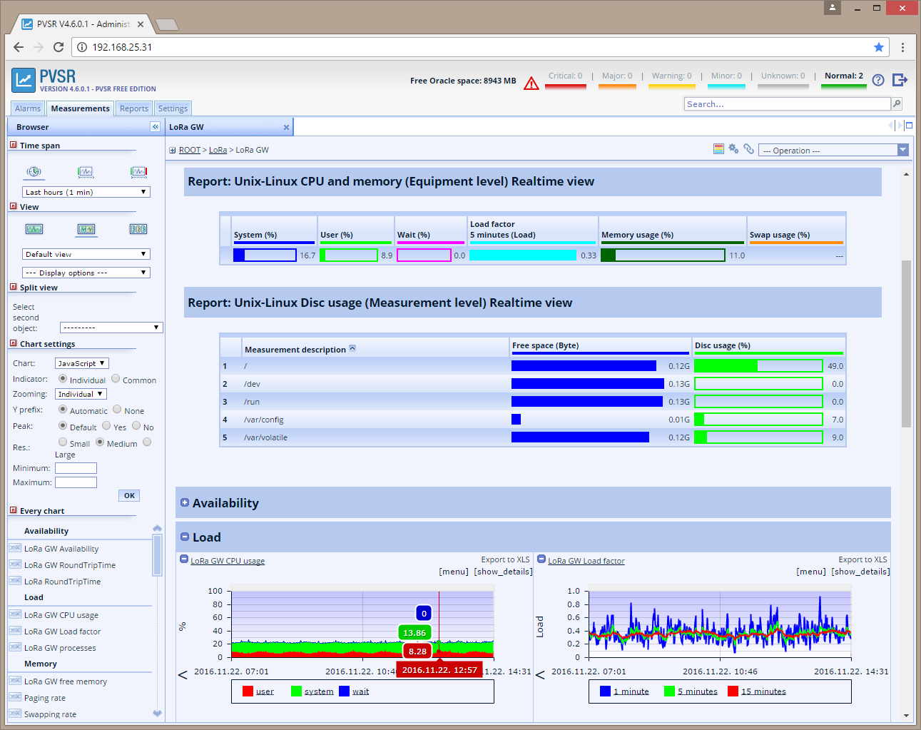Open the Default view dropdown

click(x=86, y=254)
